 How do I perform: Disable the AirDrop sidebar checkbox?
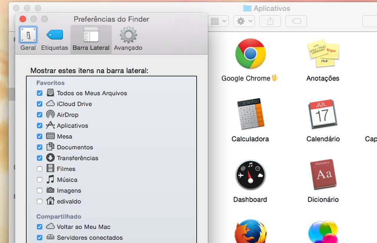[40, 115]
